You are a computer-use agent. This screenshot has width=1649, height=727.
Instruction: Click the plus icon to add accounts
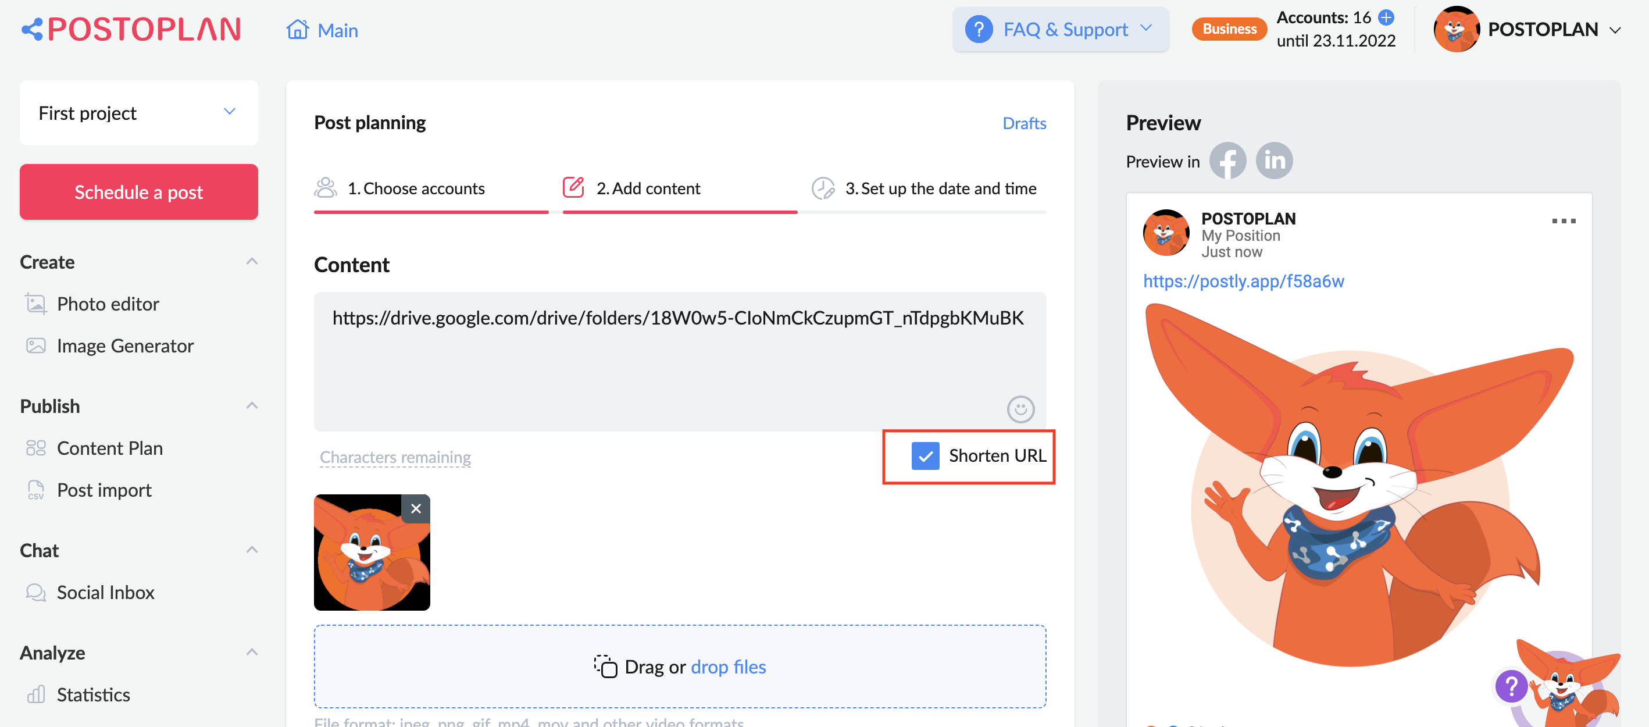(x=1386, y=17)
